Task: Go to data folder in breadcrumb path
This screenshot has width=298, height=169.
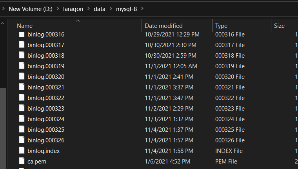Action: pos(99,9)
